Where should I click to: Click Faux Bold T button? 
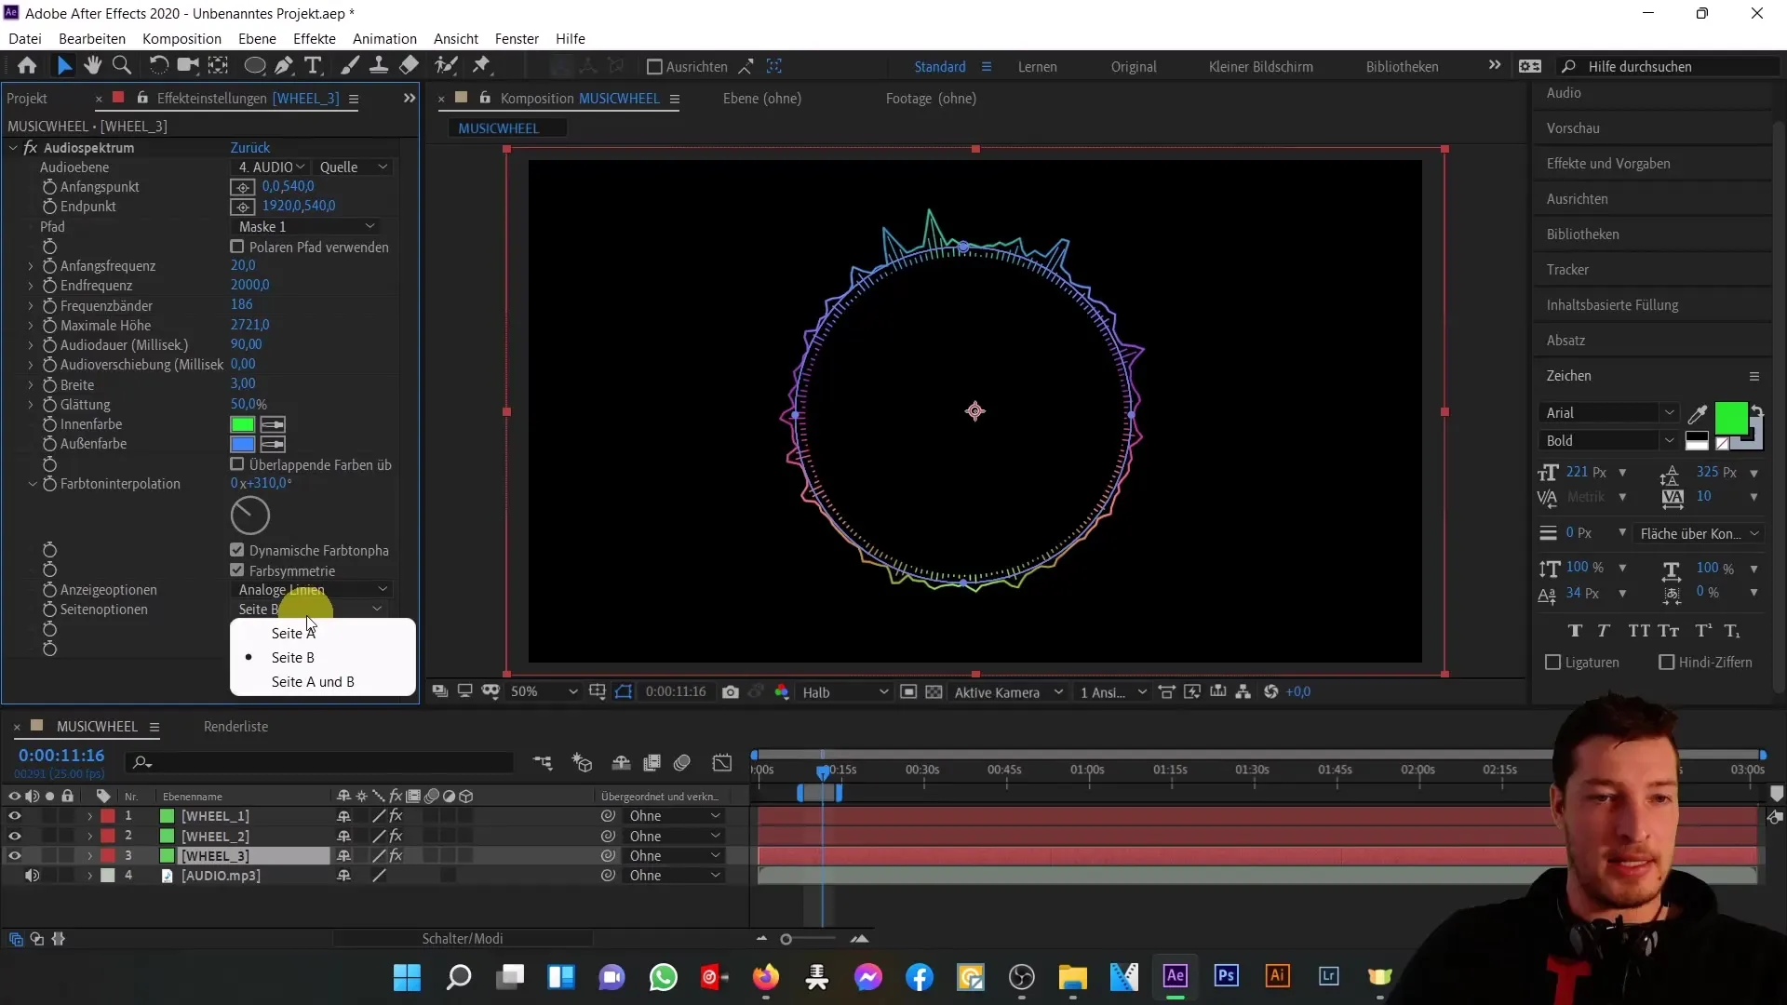[x=1575, y=631]
